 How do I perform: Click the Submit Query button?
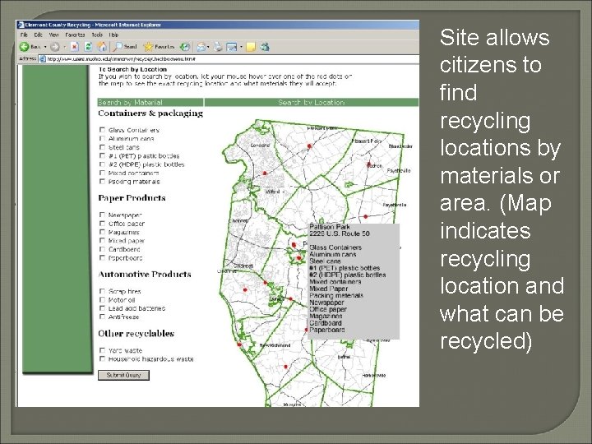click(x=123, y=375)
